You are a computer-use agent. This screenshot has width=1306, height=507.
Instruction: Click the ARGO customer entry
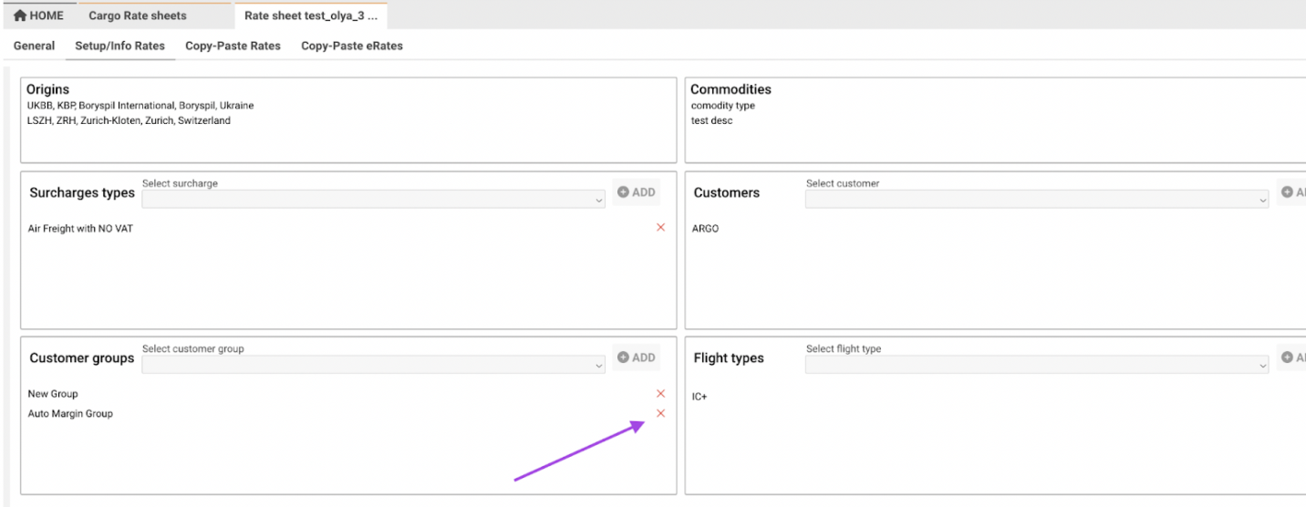pyautogui.click(x=706, y=229)
